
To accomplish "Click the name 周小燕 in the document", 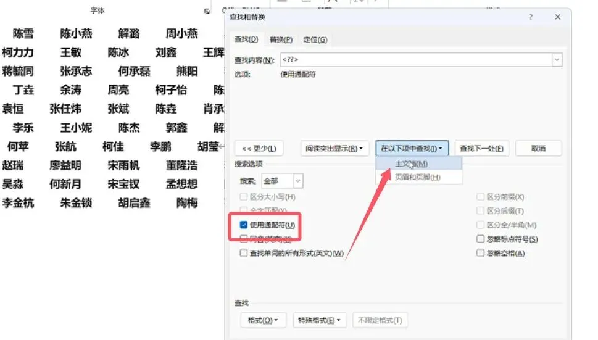I will coord(182,33).
